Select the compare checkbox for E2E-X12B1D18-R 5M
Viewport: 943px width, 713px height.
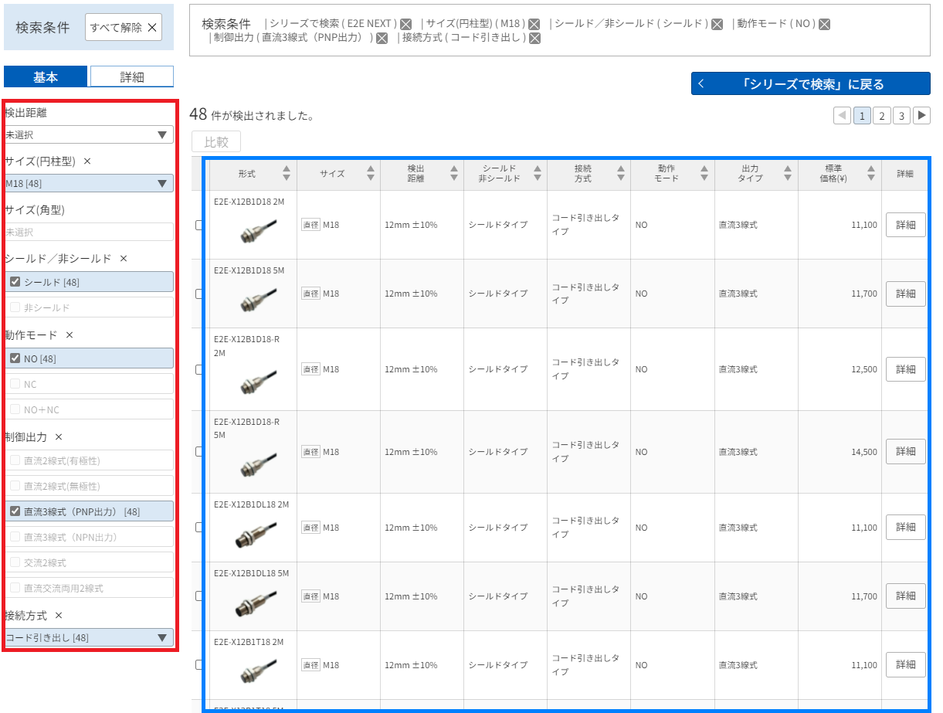coord(198,452)
